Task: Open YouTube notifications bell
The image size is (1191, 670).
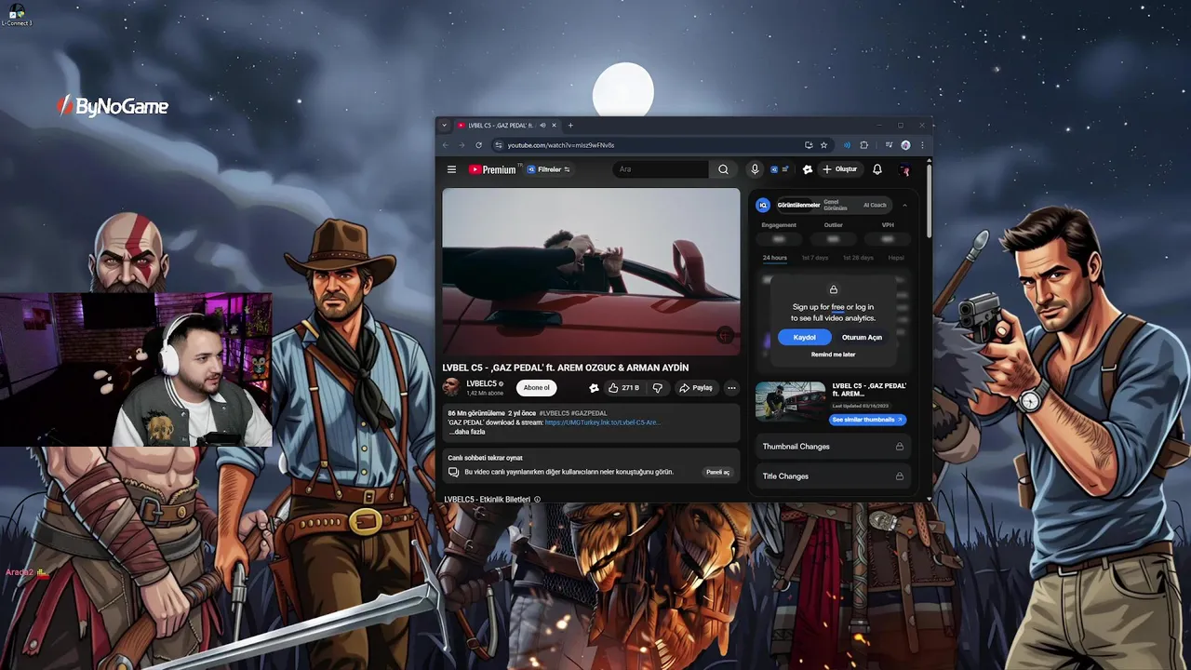Action: [877, 169]
